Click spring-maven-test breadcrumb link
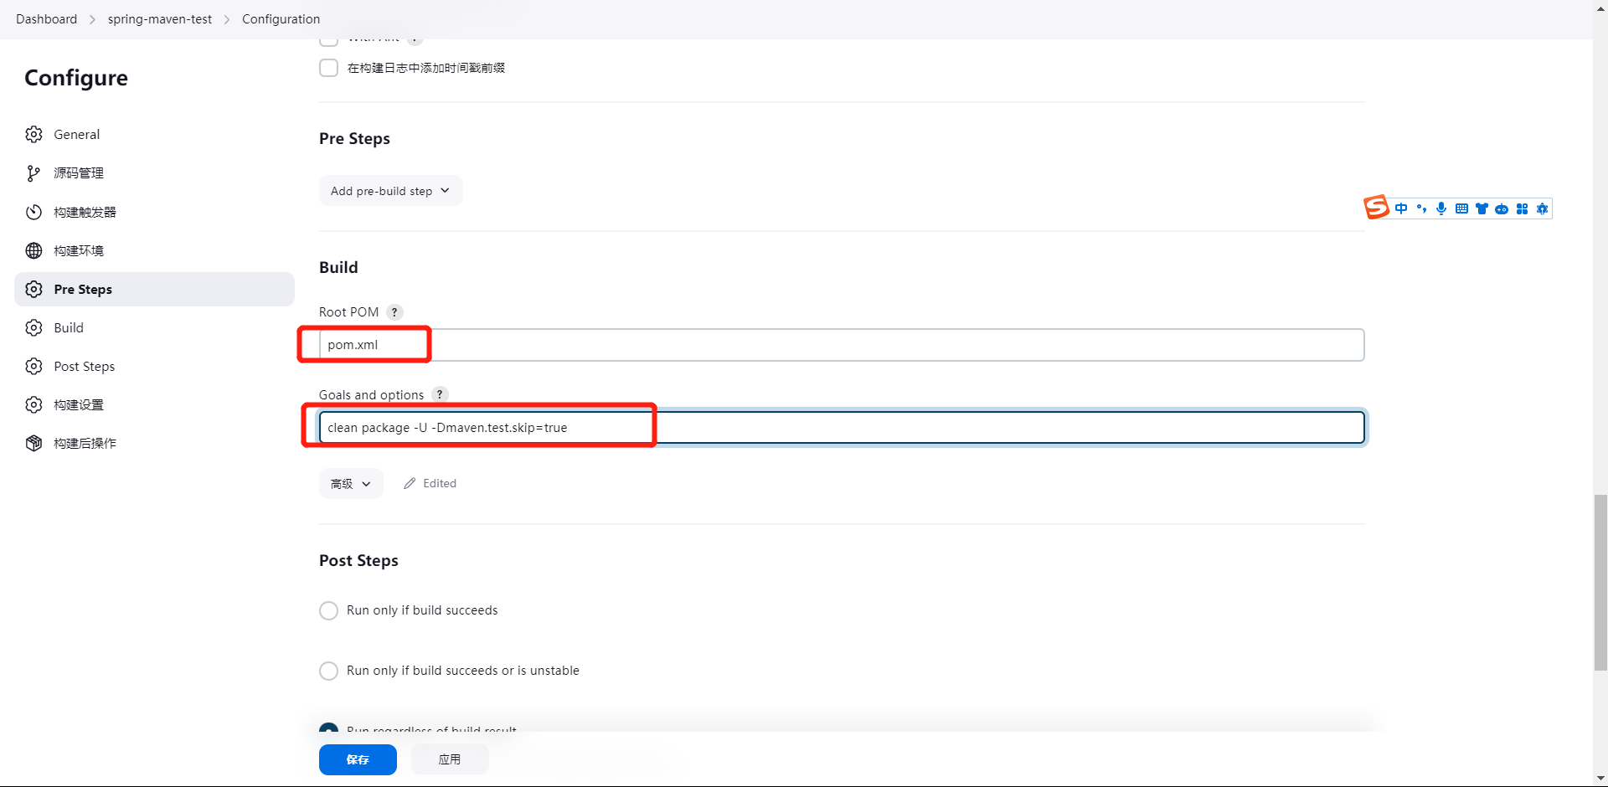This screenshot has width=1608, height=787. coord(160,19)
